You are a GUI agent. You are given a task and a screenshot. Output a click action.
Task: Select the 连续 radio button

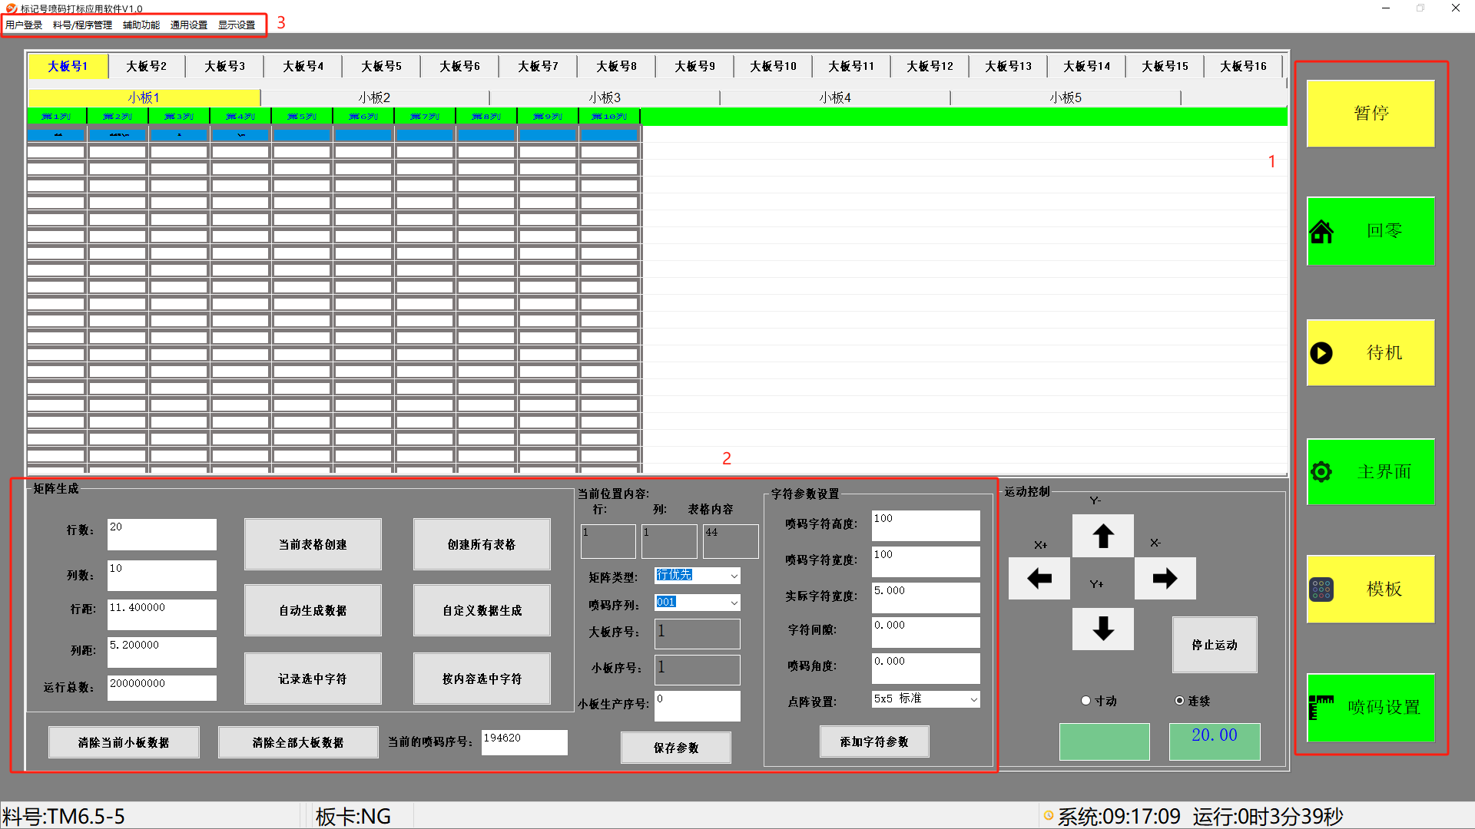(1179, 701)
